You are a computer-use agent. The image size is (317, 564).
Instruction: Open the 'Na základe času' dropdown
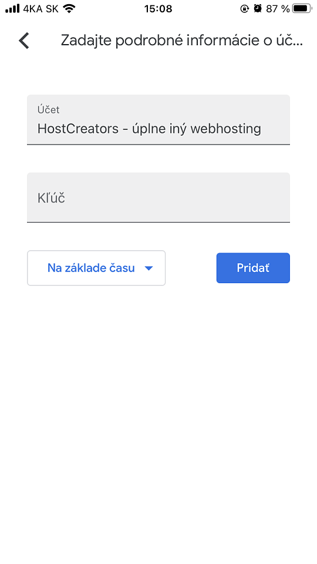coord(96,268)
